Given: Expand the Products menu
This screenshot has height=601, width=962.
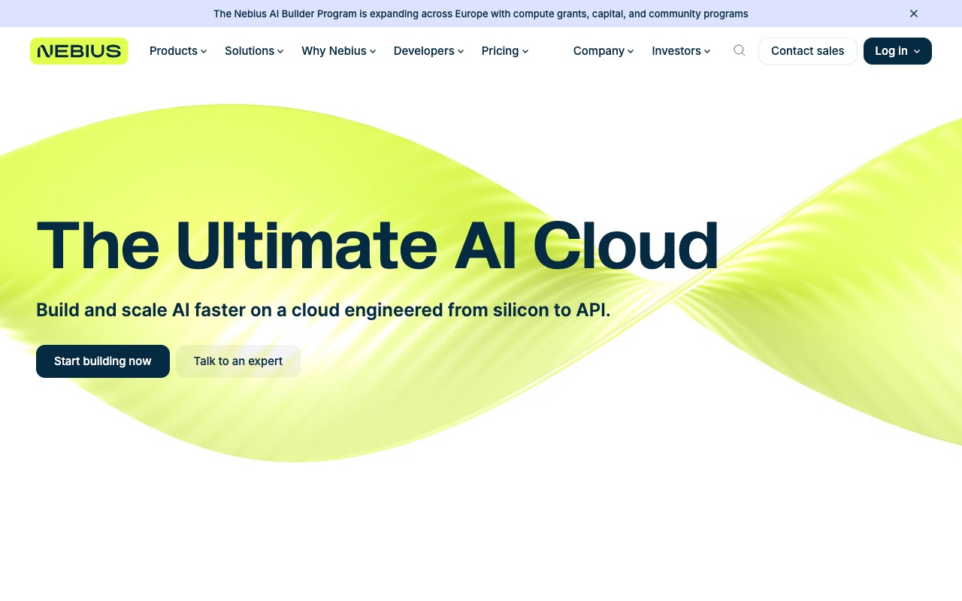Looking at the screenshot, I should [178, 51].
